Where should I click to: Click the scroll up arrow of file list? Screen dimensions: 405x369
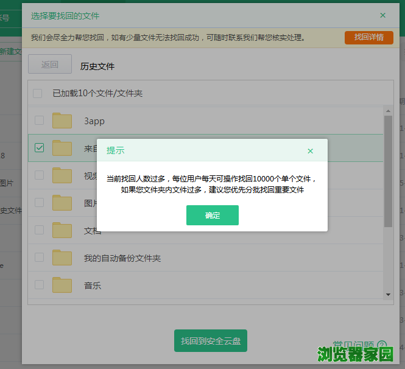[x=388, y=111]
